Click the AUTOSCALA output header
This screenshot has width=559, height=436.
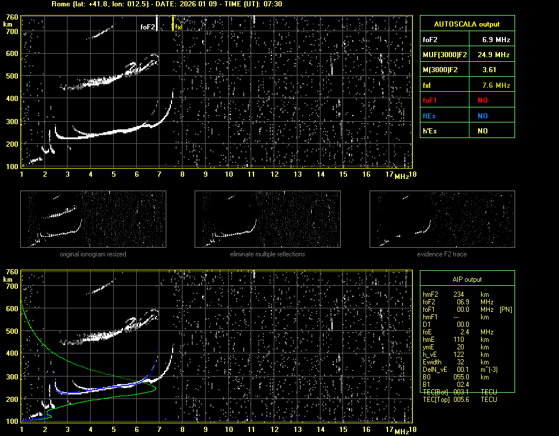point(467,24)
